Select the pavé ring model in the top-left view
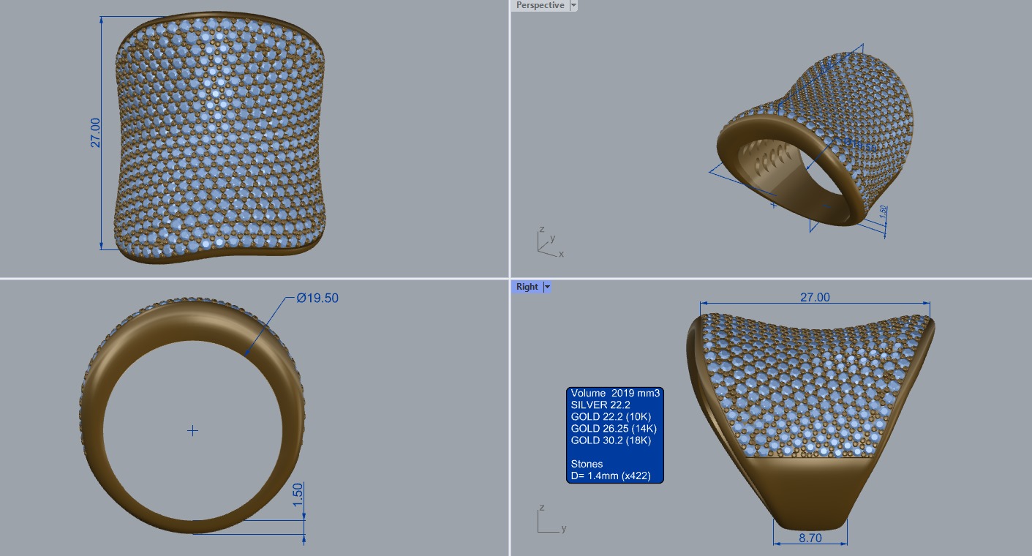Screen dimensions: 1032x556 coord(222,138)
